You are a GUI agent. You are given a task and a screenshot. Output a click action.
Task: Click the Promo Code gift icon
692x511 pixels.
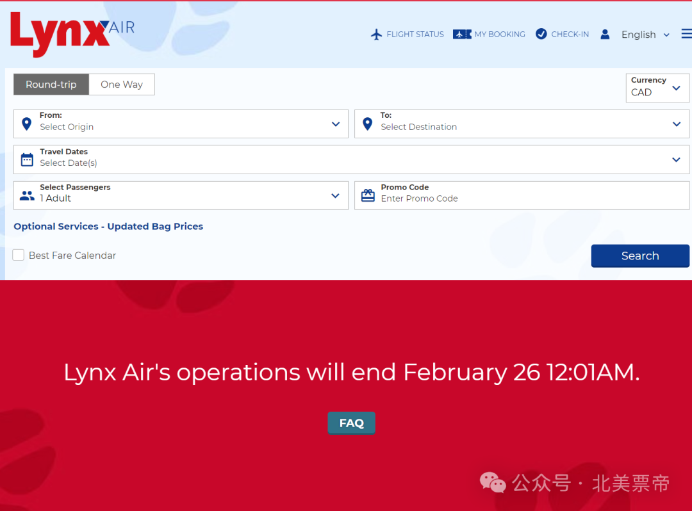point(368,195)
